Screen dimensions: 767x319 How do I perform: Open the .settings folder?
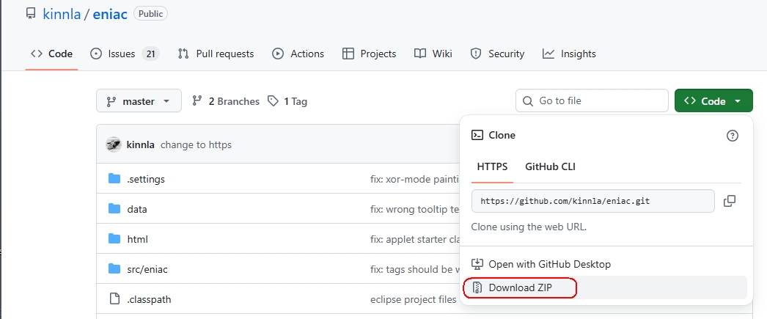(146, 179)
